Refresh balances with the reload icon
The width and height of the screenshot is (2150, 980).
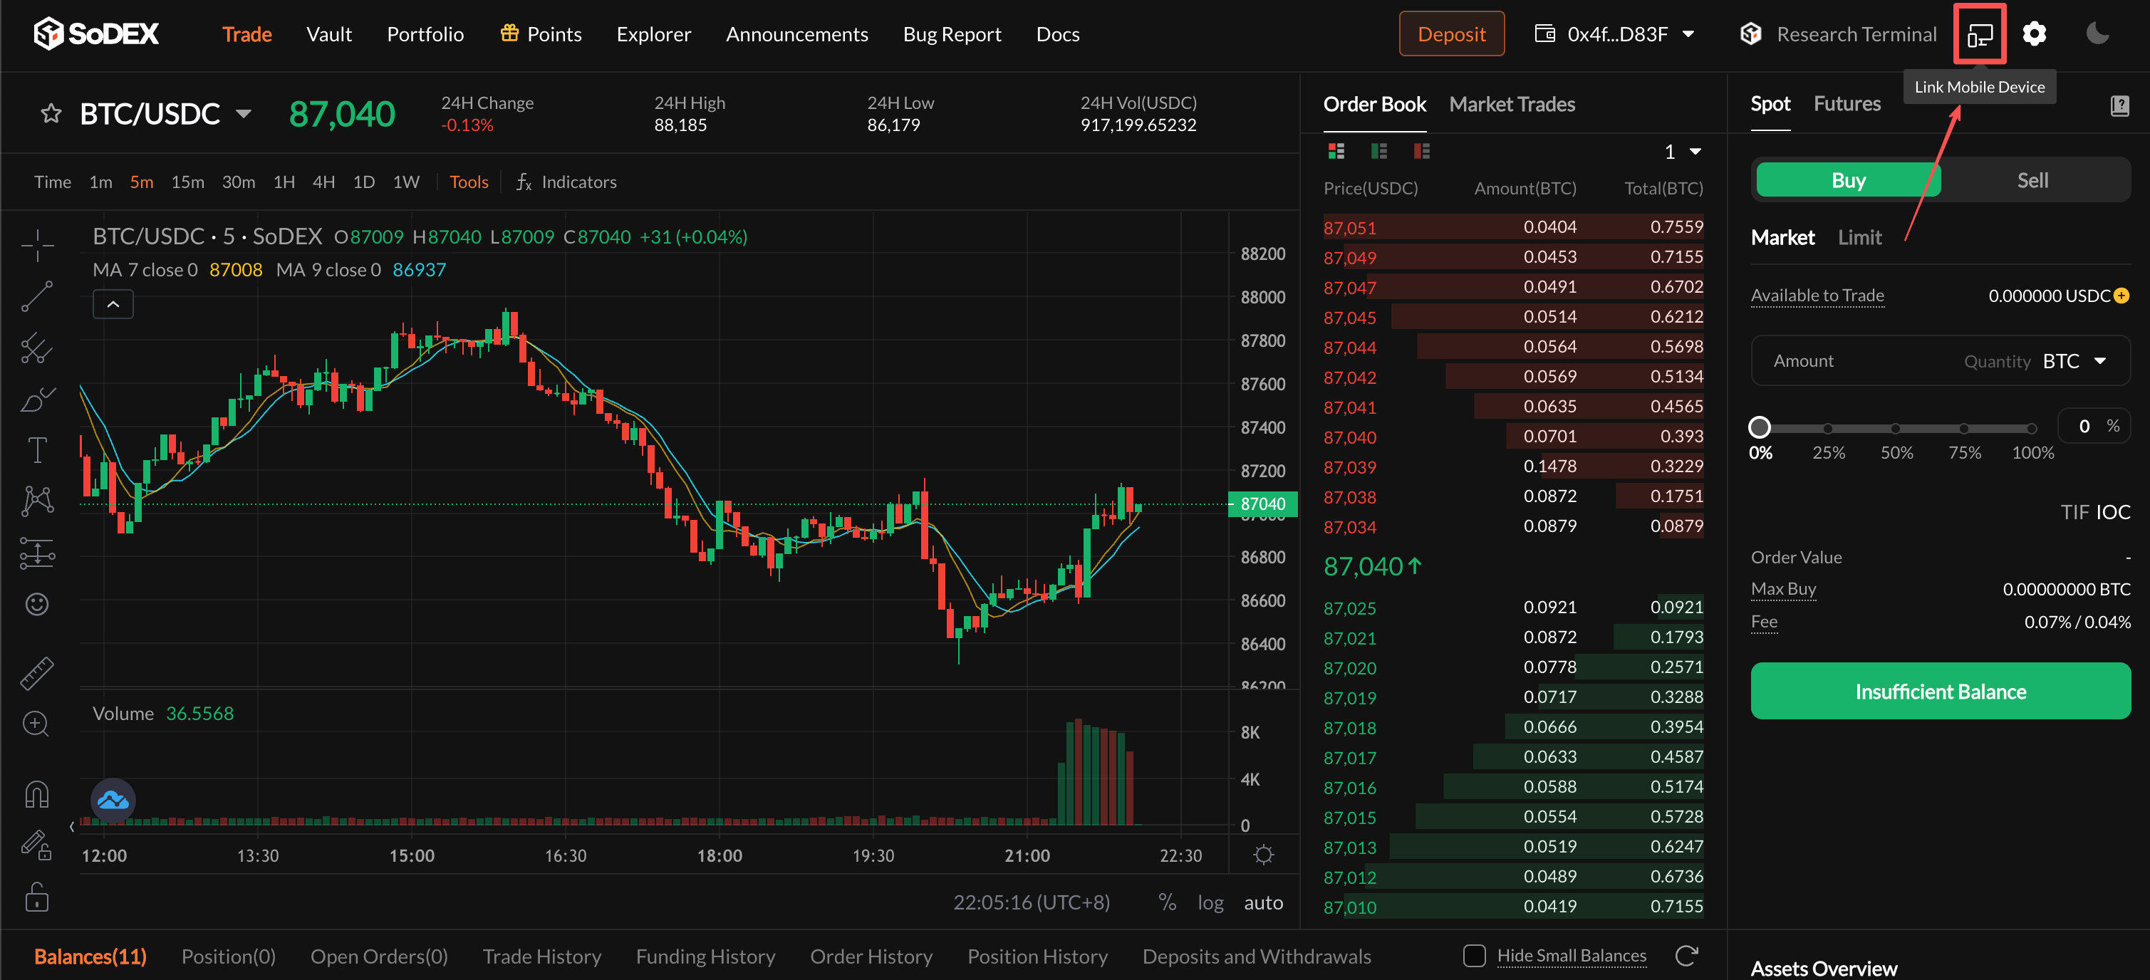pos(1686,956)
